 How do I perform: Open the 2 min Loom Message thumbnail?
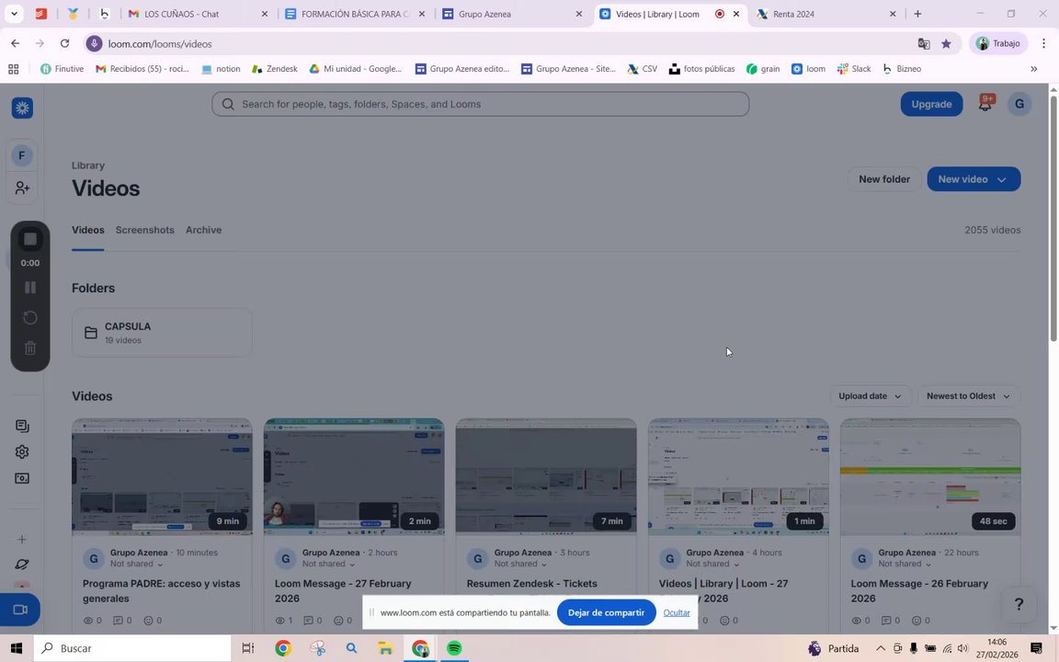point(354,477)
